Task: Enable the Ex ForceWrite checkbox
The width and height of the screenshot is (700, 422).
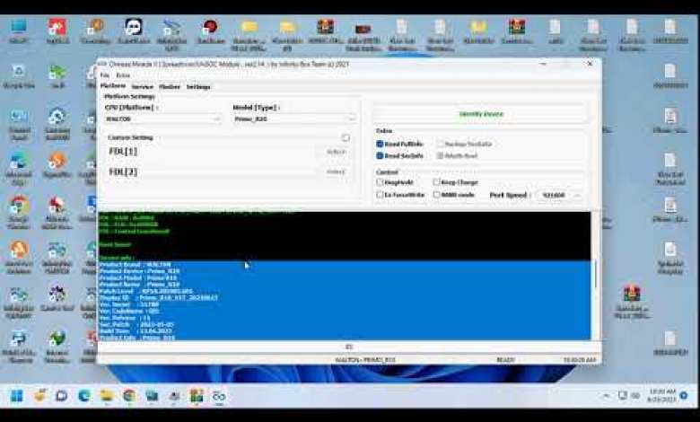Action: pyautogui.click(x=380, y=195)
